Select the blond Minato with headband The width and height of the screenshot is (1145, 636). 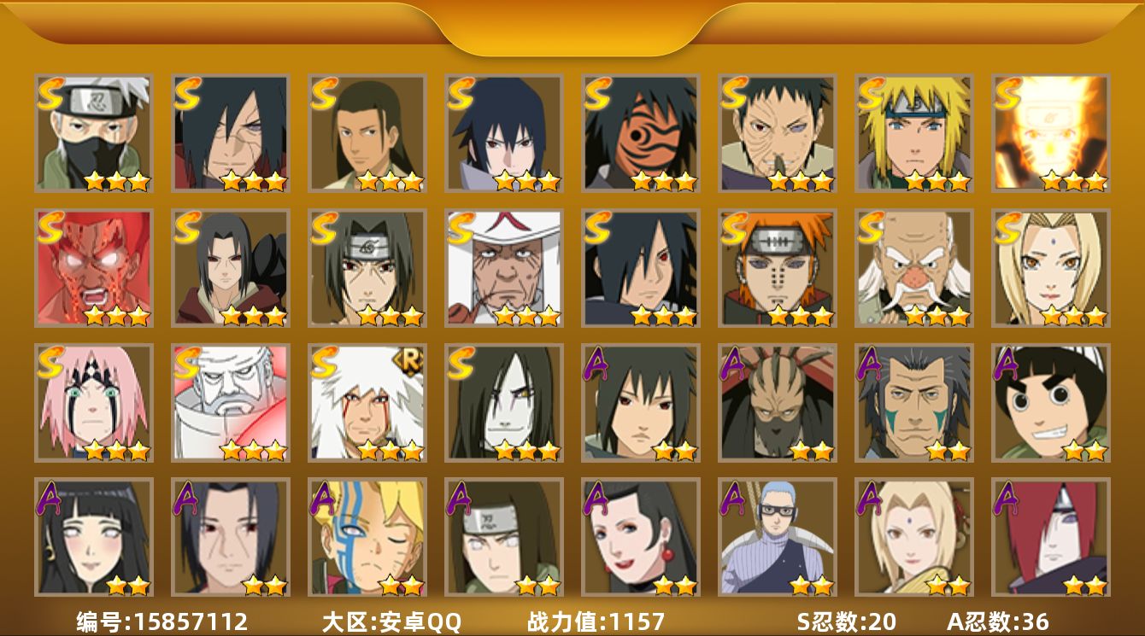(914, 132)
